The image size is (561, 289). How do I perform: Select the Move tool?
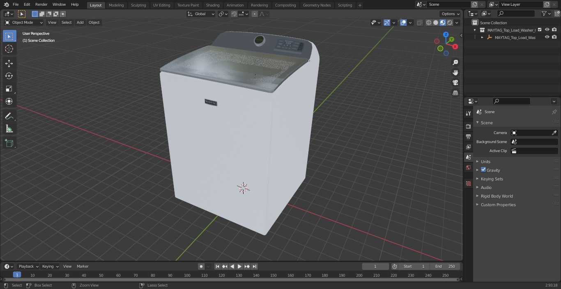tap(9, 63)
